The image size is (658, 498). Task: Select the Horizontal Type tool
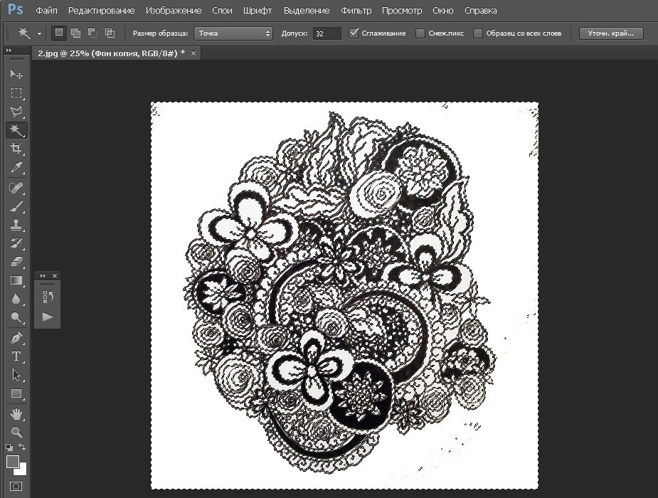(16, 356)
